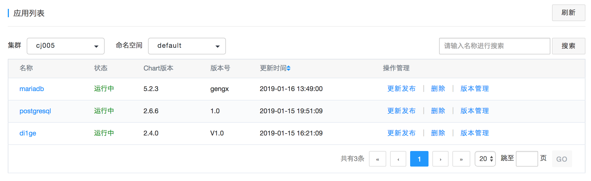
Task: Click timestamp 2019-01-16 13:49:00
Action: coord(291,89)
